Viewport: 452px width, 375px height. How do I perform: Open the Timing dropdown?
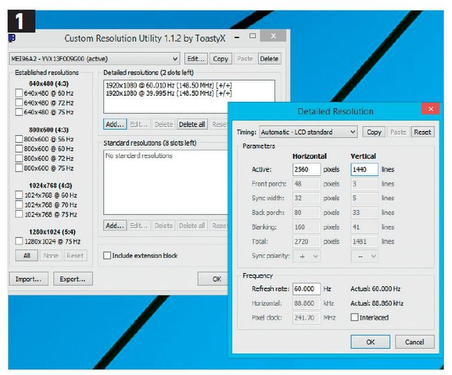(308, 132)
